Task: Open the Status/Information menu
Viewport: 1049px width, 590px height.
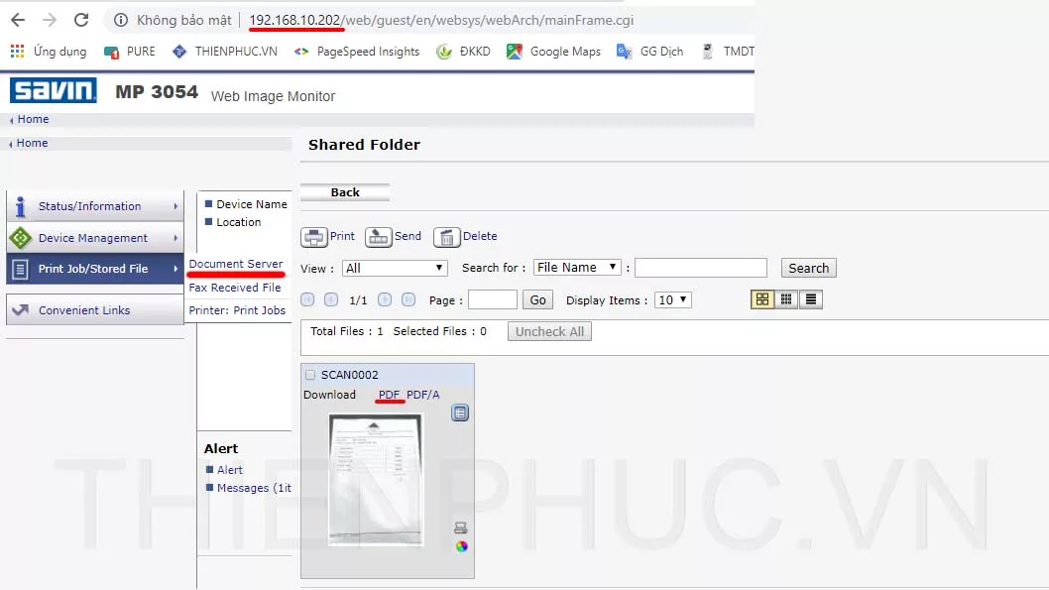Action: click(94, 206)
